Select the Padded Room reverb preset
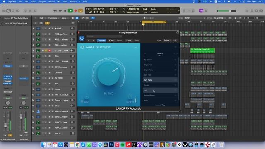 160,95
